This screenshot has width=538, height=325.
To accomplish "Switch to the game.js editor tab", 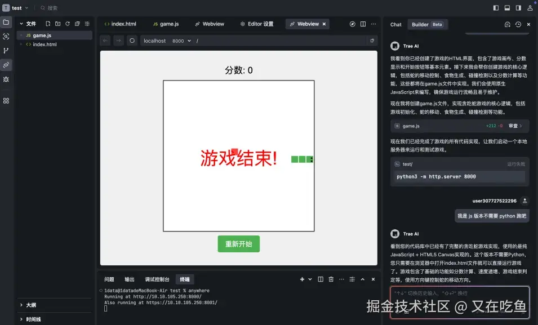I will click(x=166, y=24).
